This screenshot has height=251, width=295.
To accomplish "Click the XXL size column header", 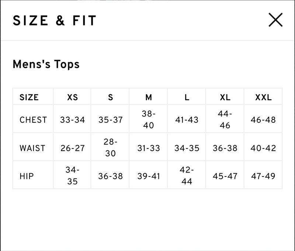I will click(x=263, y=97).
